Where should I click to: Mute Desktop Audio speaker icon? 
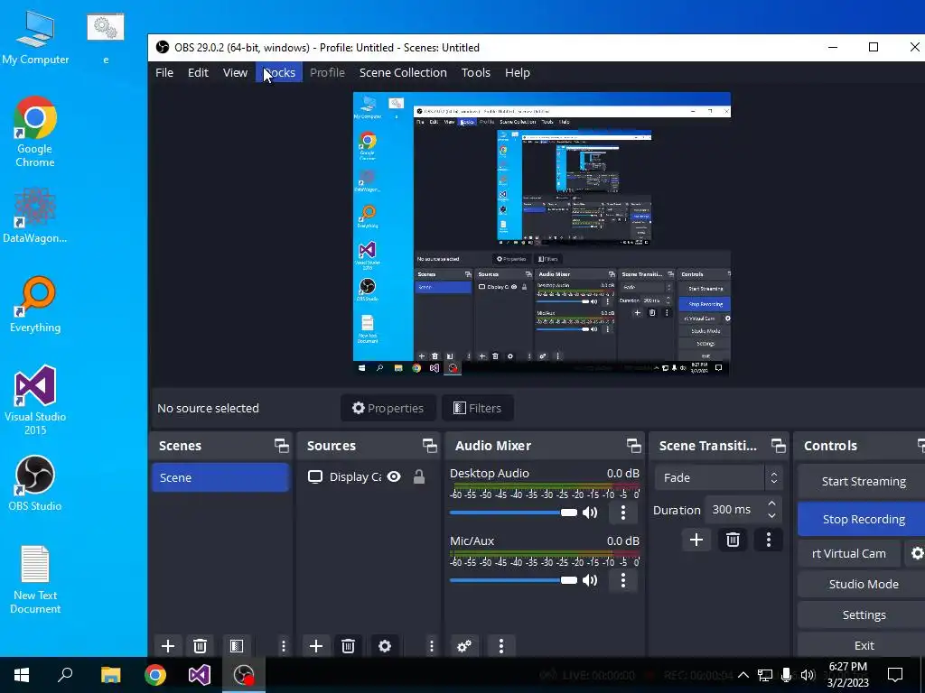click(x=590, y=513)
